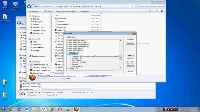Click the Games breadcrumb in address bar
Image resolution: width=200 pixels, height=112 pixels.
(x=75, y=6)
